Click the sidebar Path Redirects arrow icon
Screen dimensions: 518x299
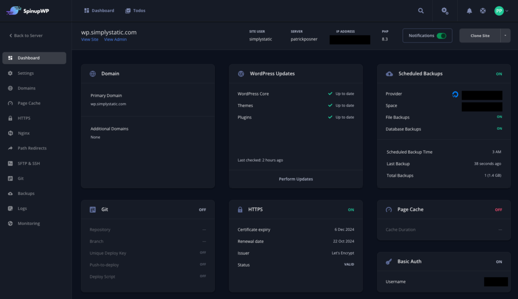click(10, 148)
